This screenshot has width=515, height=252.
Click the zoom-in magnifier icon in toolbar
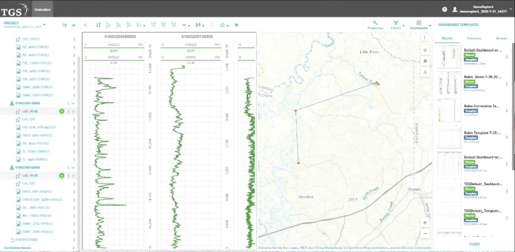pyautogui.click(x=118, y=25)
